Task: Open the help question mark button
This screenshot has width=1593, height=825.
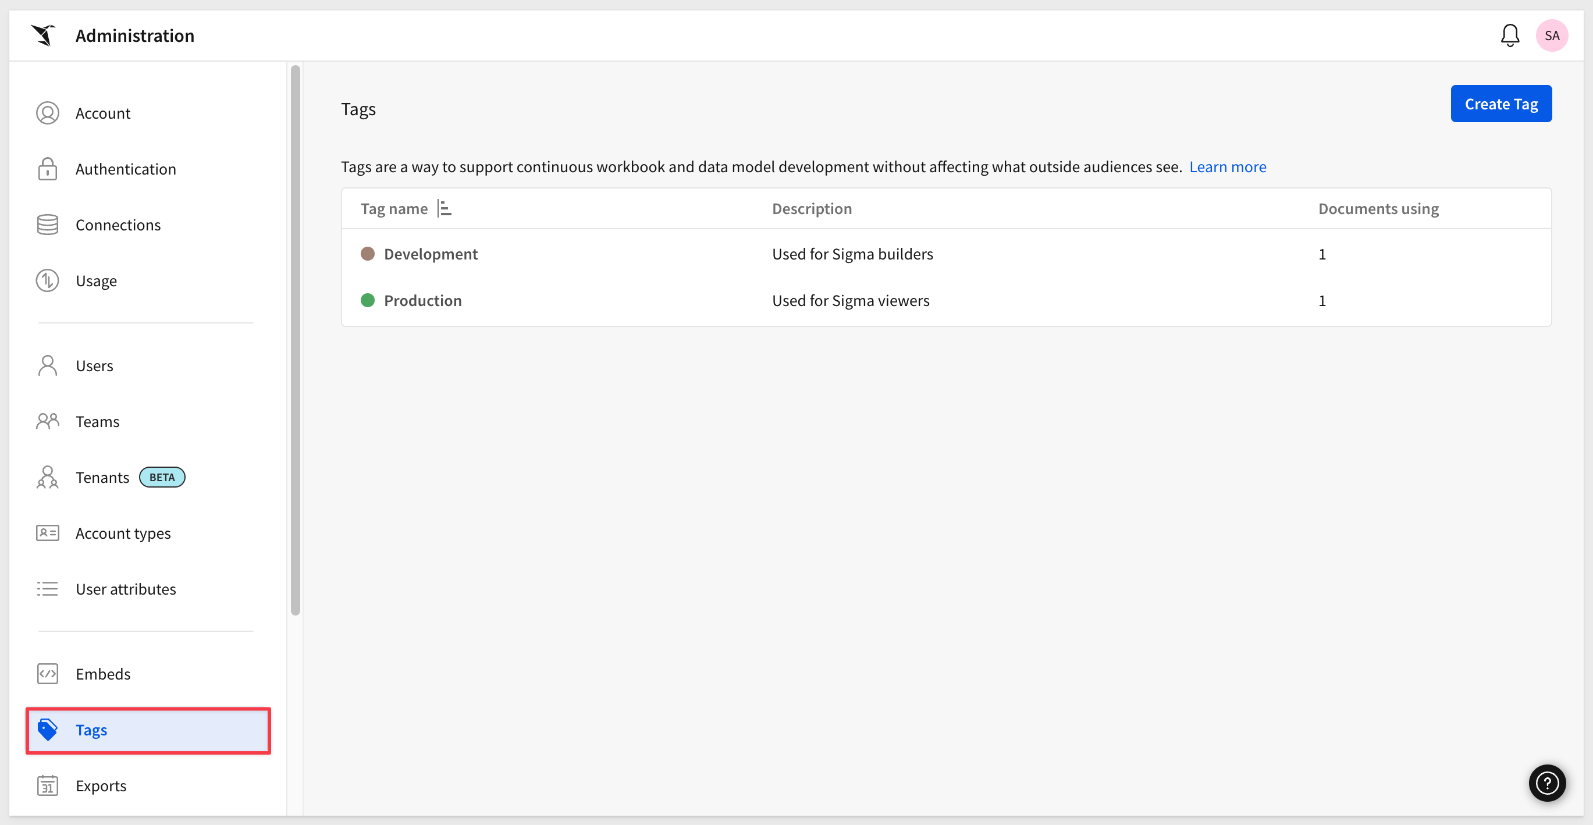Action: click(x=1546, y=783)
